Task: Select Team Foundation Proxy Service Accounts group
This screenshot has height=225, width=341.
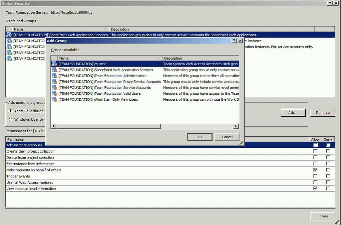Action: [145, 82]
